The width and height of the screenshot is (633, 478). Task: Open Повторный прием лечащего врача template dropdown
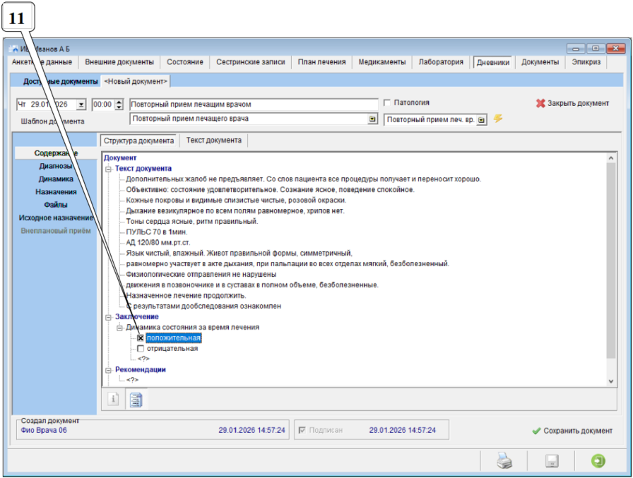373,119
